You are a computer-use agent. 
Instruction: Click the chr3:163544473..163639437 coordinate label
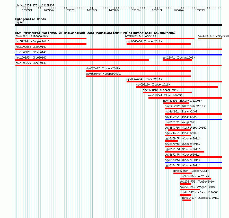(x=35, y=5)
